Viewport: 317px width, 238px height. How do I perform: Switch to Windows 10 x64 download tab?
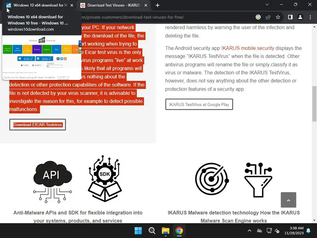[x=40, y=5]
